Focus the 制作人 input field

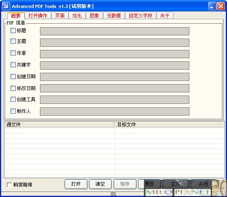[x=114, y=111]
